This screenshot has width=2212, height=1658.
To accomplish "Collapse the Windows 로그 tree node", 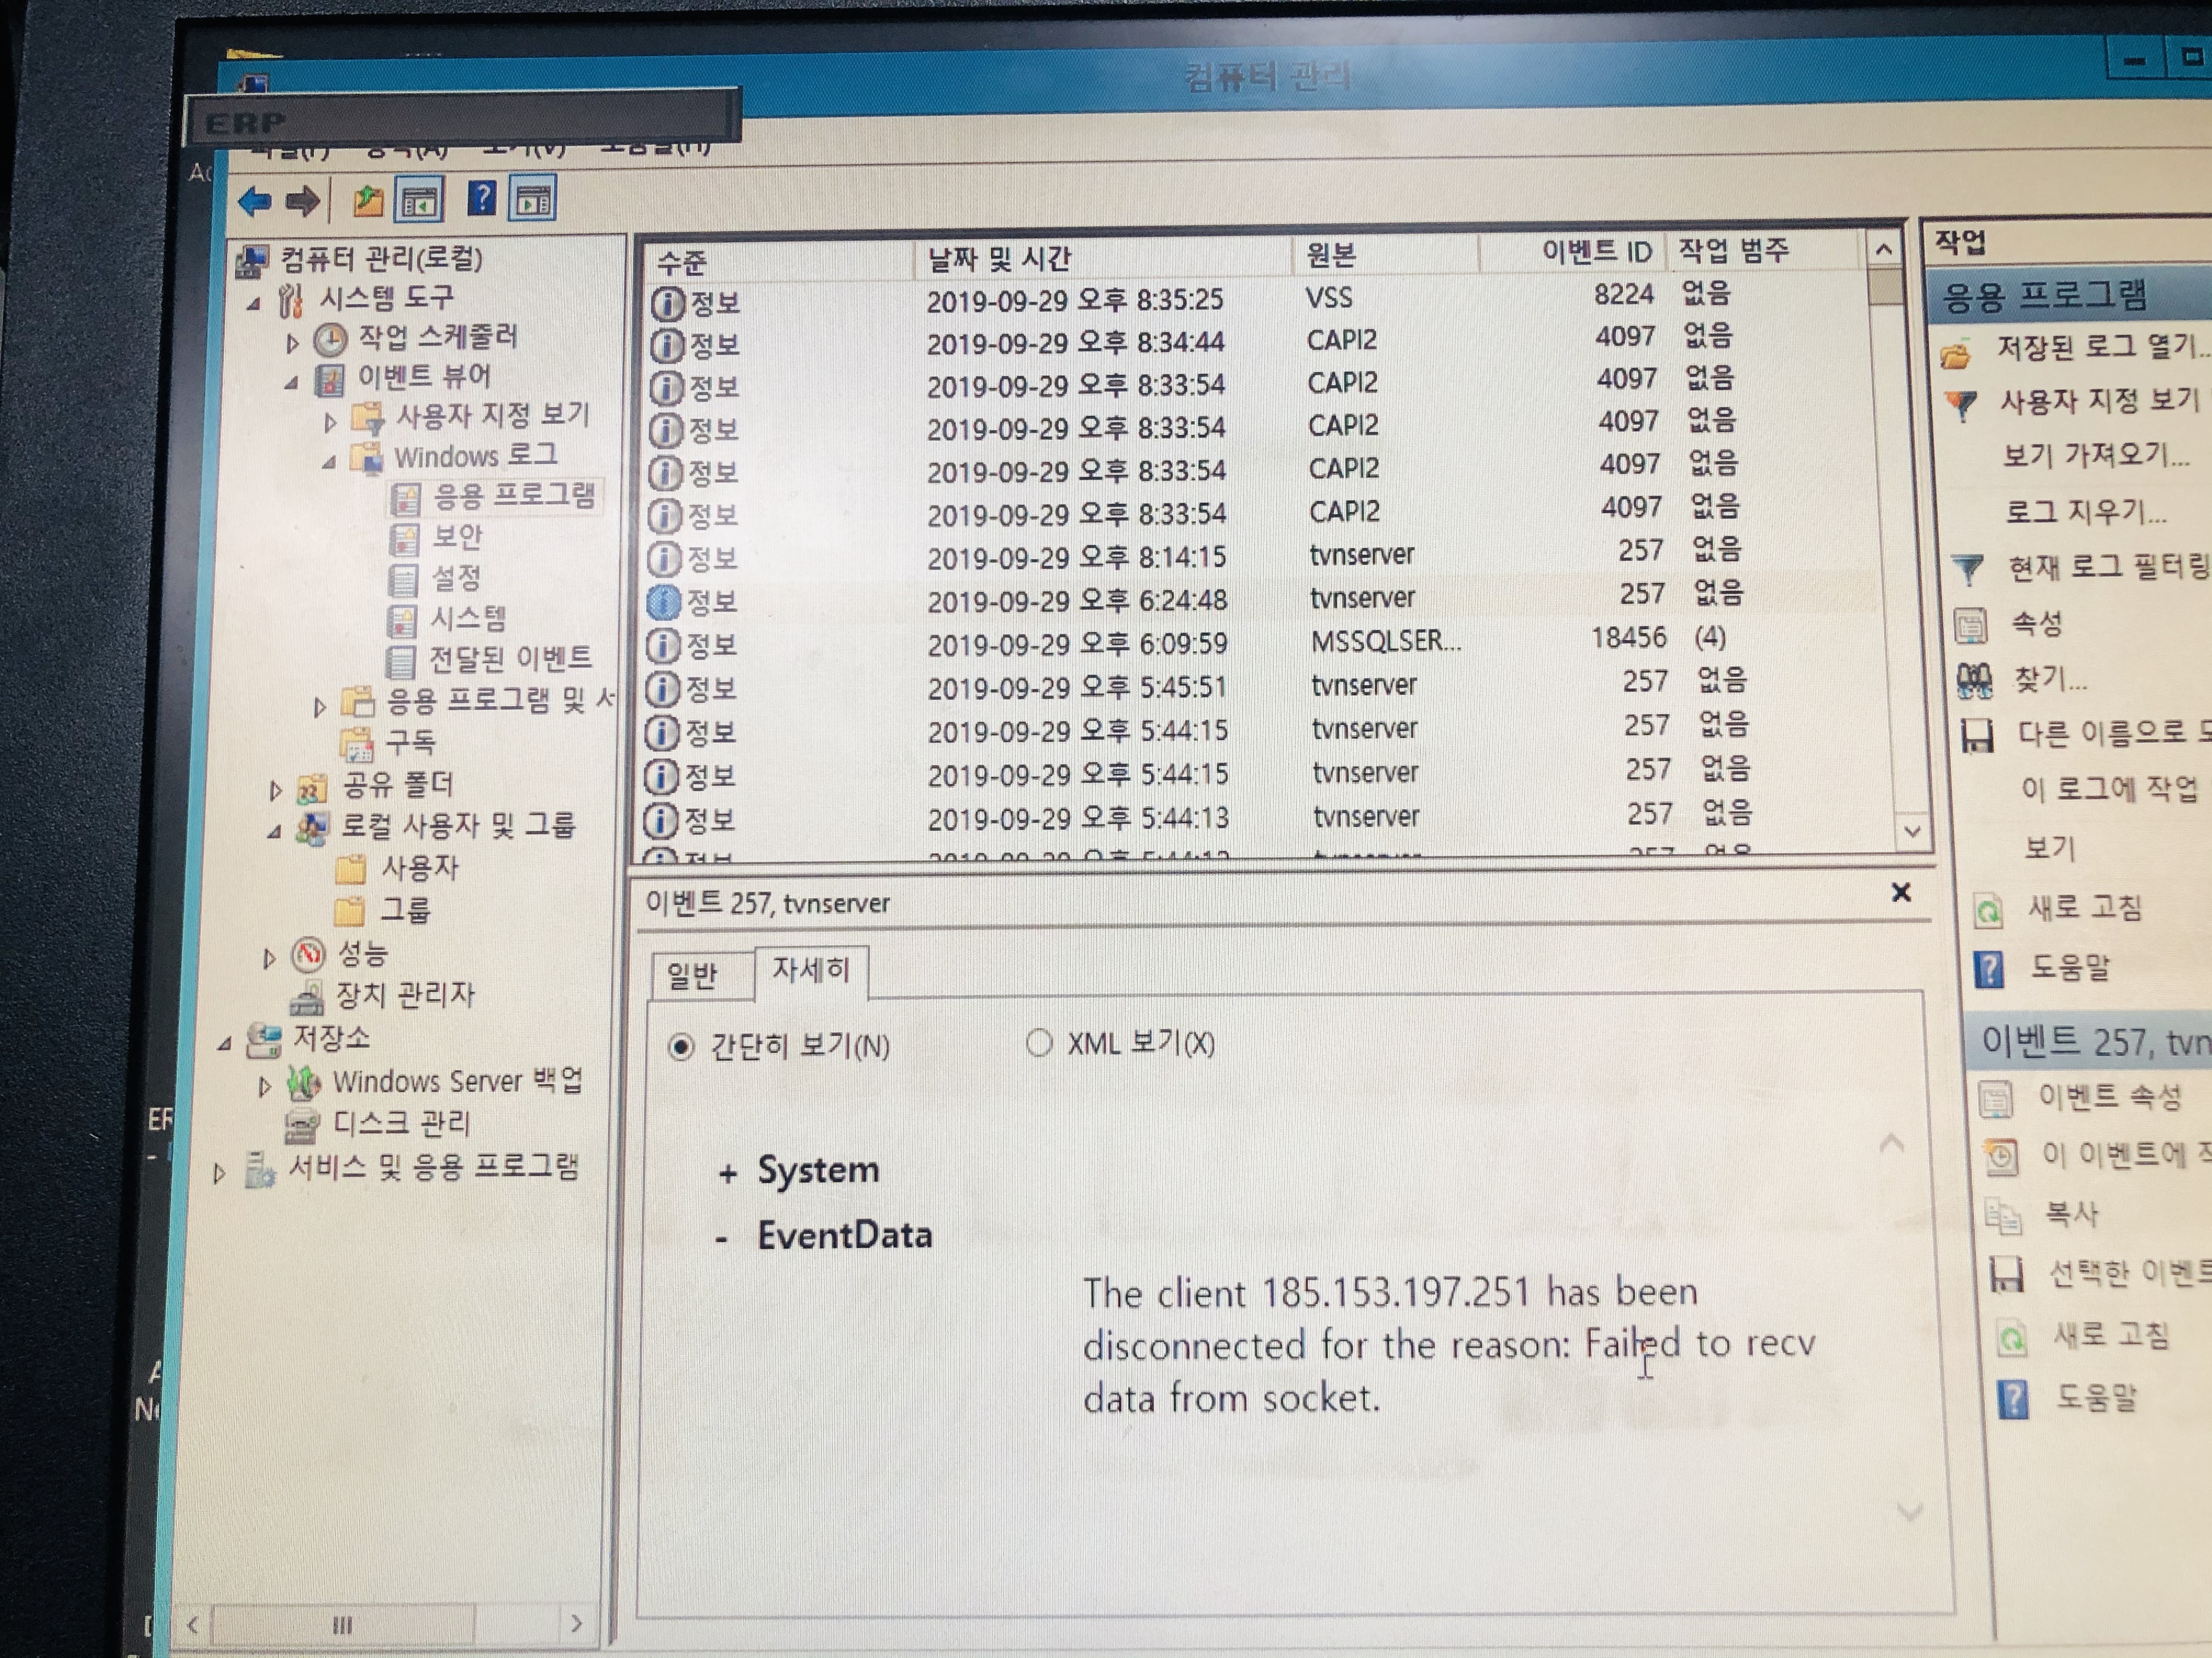I will (329, 462).
